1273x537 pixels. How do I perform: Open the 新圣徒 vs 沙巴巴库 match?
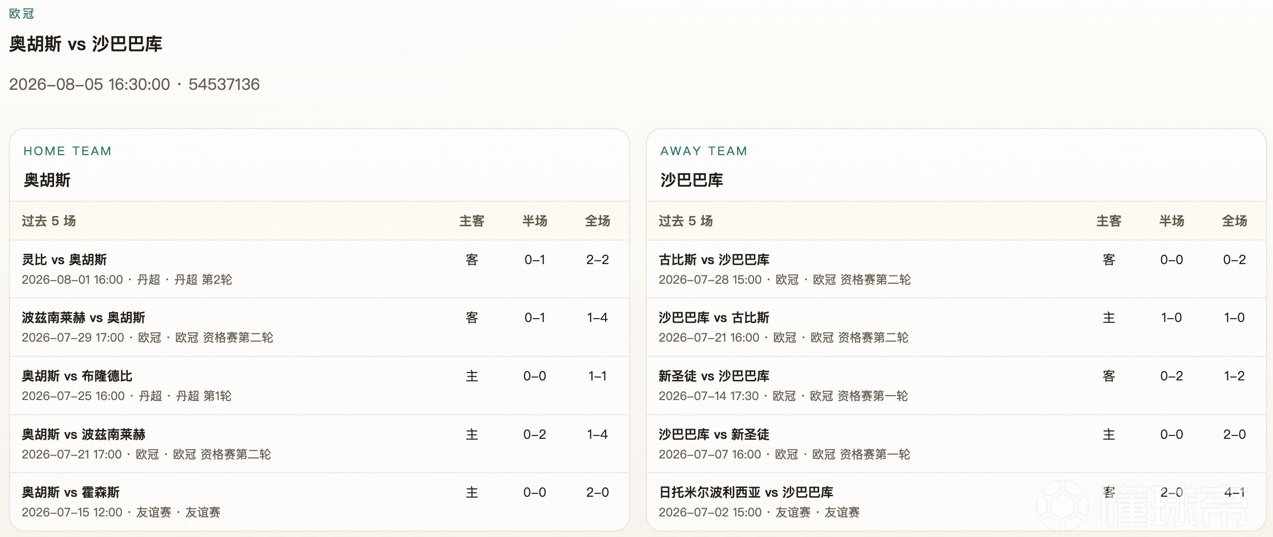coord(956,385)
